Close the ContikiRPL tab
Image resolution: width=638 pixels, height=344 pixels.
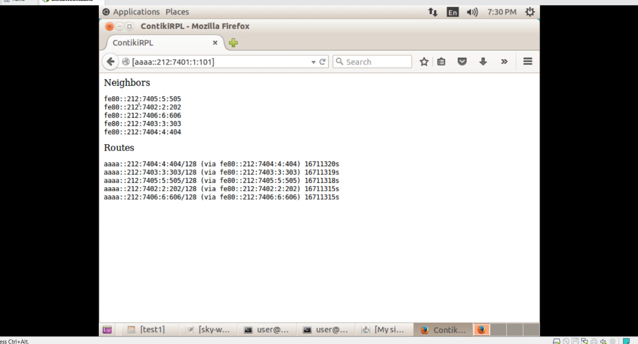point(215,43)
